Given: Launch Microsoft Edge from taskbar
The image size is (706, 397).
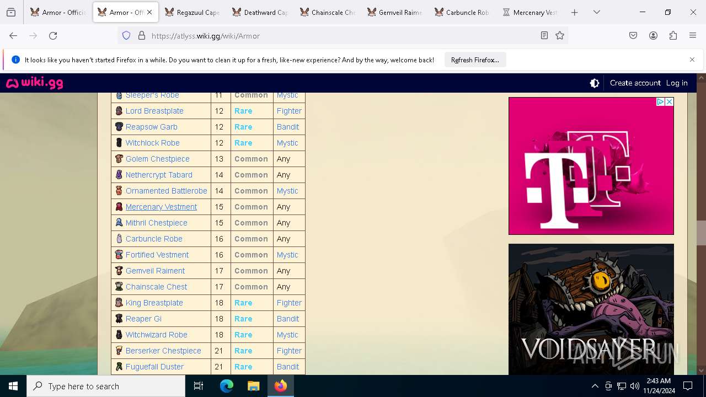Looking at the screenshot, I should coord(227,386).
